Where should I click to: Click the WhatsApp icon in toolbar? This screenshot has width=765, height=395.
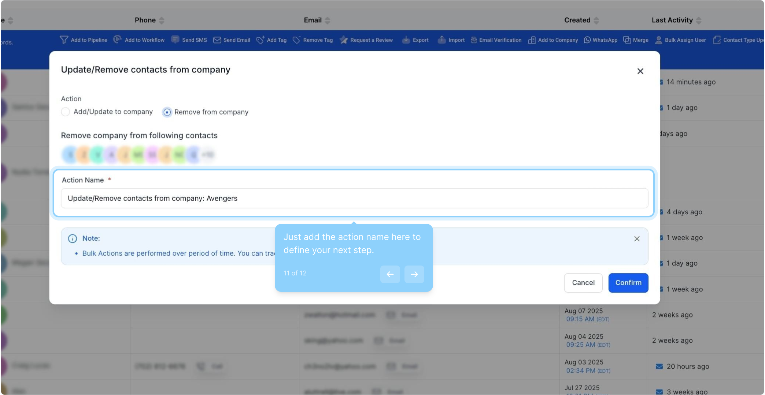[x=587, y=40]
